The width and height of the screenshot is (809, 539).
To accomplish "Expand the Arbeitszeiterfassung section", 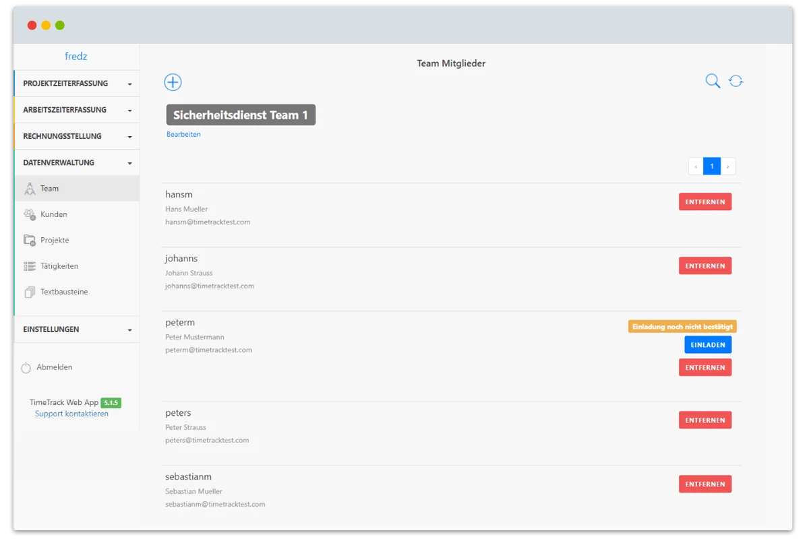I will point(76,110).
